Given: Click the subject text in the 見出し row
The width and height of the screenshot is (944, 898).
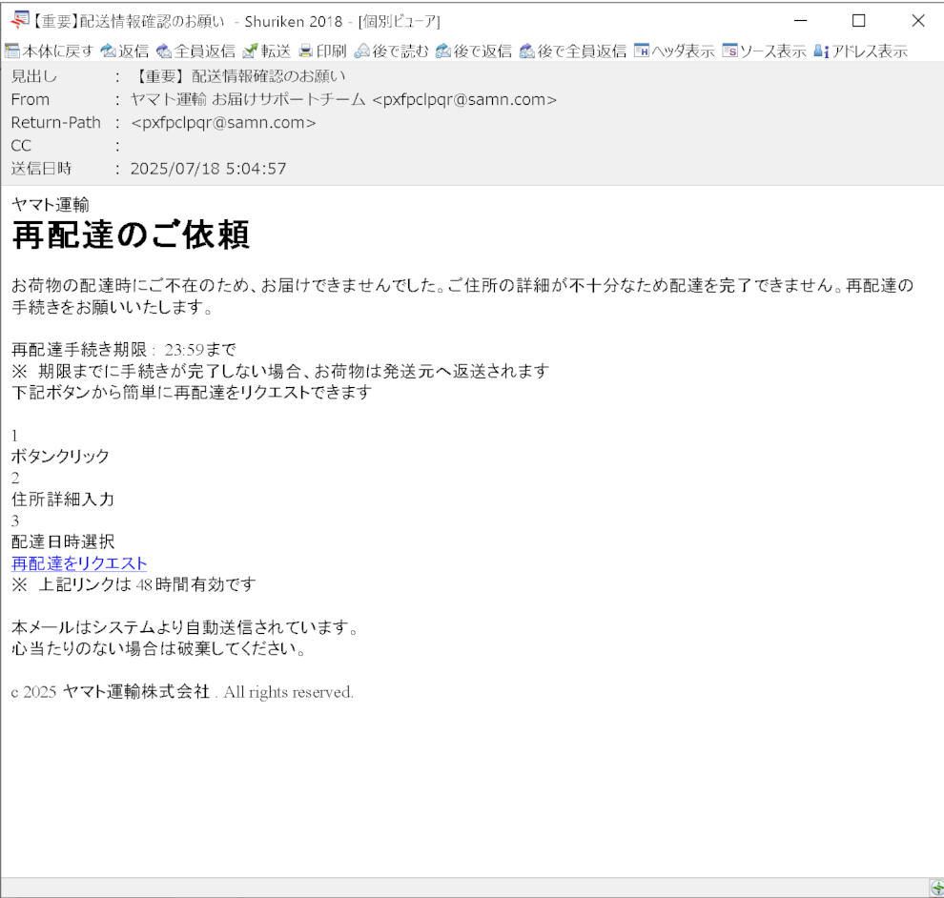Looking at the screenshot, I should [238, 76].
